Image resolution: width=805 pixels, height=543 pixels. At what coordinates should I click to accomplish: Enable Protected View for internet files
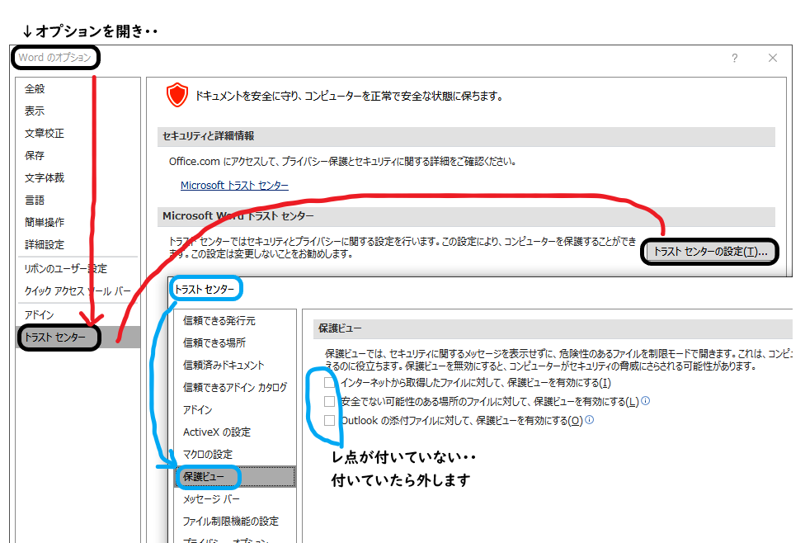329,382
